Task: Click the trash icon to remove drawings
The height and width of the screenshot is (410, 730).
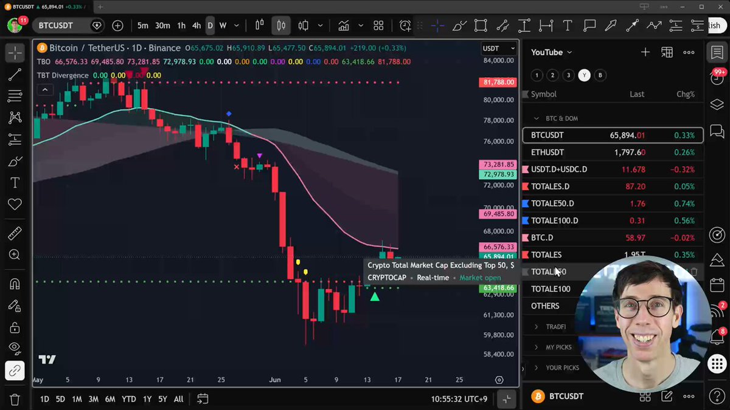Action: pos(15,399)
